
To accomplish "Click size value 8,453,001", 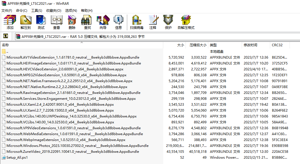I will [176, 63].
